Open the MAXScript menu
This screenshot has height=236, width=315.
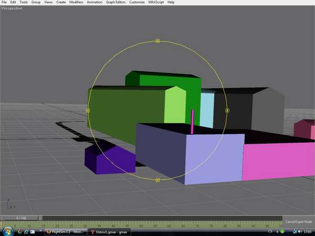click(156, 2)
